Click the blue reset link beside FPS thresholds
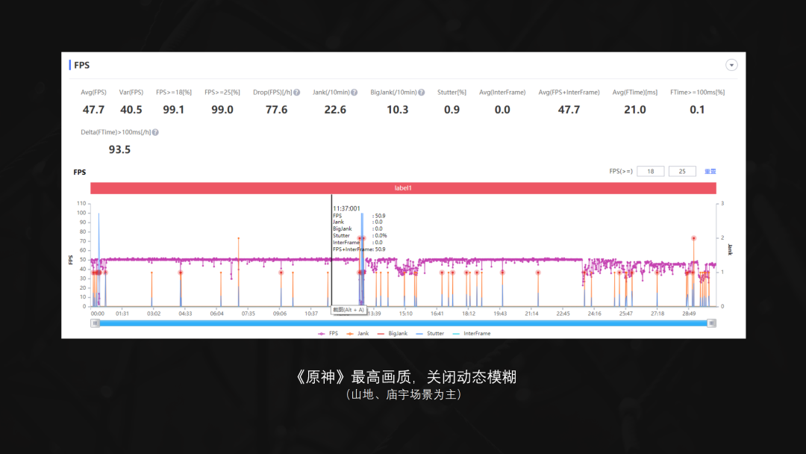Image resolution: width=806 pixels, height=454 pixels. [x=710, y=171]
